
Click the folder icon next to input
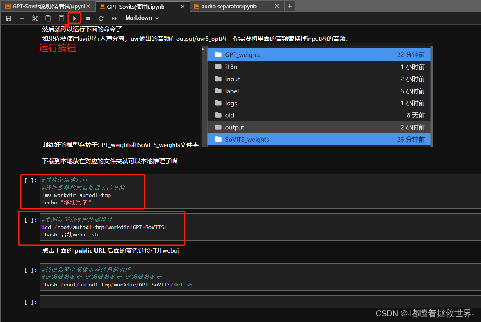tap(218, 79)
